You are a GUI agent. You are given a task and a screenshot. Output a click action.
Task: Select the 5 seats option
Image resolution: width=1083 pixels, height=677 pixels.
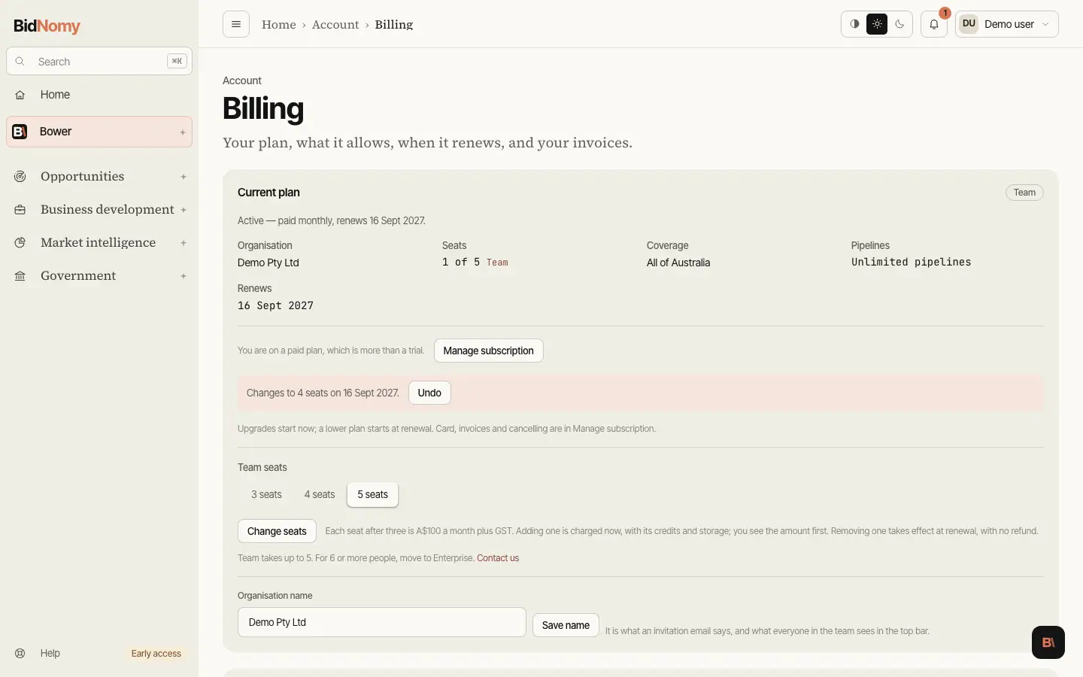(x=373, y=495)
